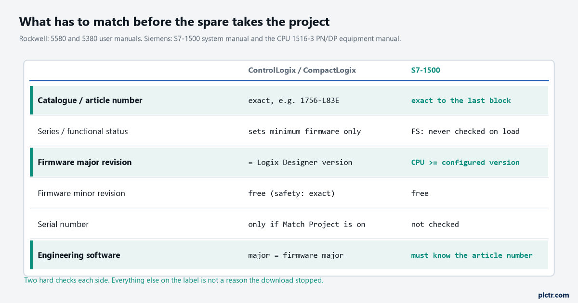This screenshot has height=303, width=578.
Task: Select the 'S7-1500' column header
Action: click(x=425, y=70)
